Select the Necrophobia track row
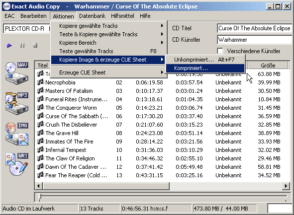Viewport: 294px width, 215px height. [x=162, y=82]
